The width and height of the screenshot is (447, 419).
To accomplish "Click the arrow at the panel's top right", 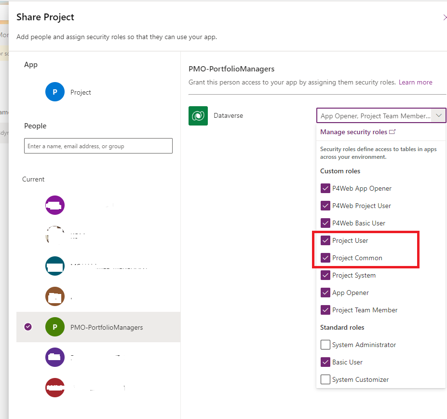I will pyautogui.click(x=444, y=16).
